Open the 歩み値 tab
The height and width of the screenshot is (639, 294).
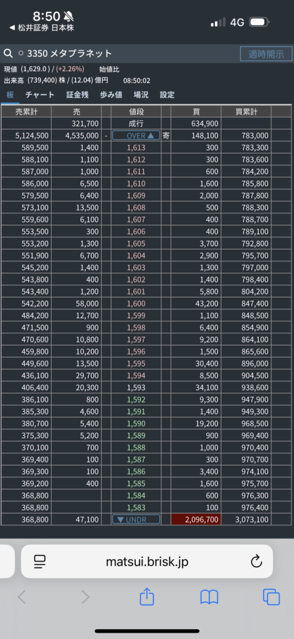[x=111, y=95]
